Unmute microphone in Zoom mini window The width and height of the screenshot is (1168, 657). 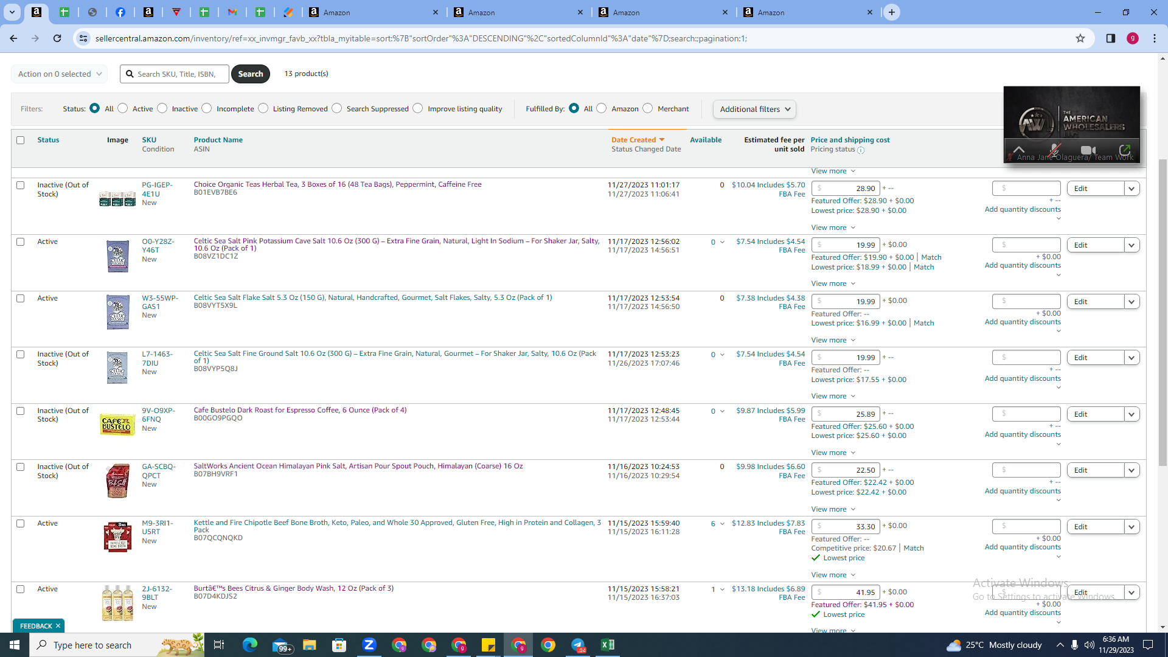1054,150
